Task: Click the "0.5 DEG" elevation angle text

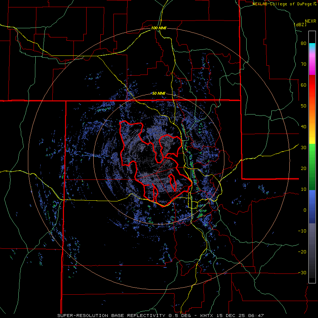Action: tap(179, 316)
